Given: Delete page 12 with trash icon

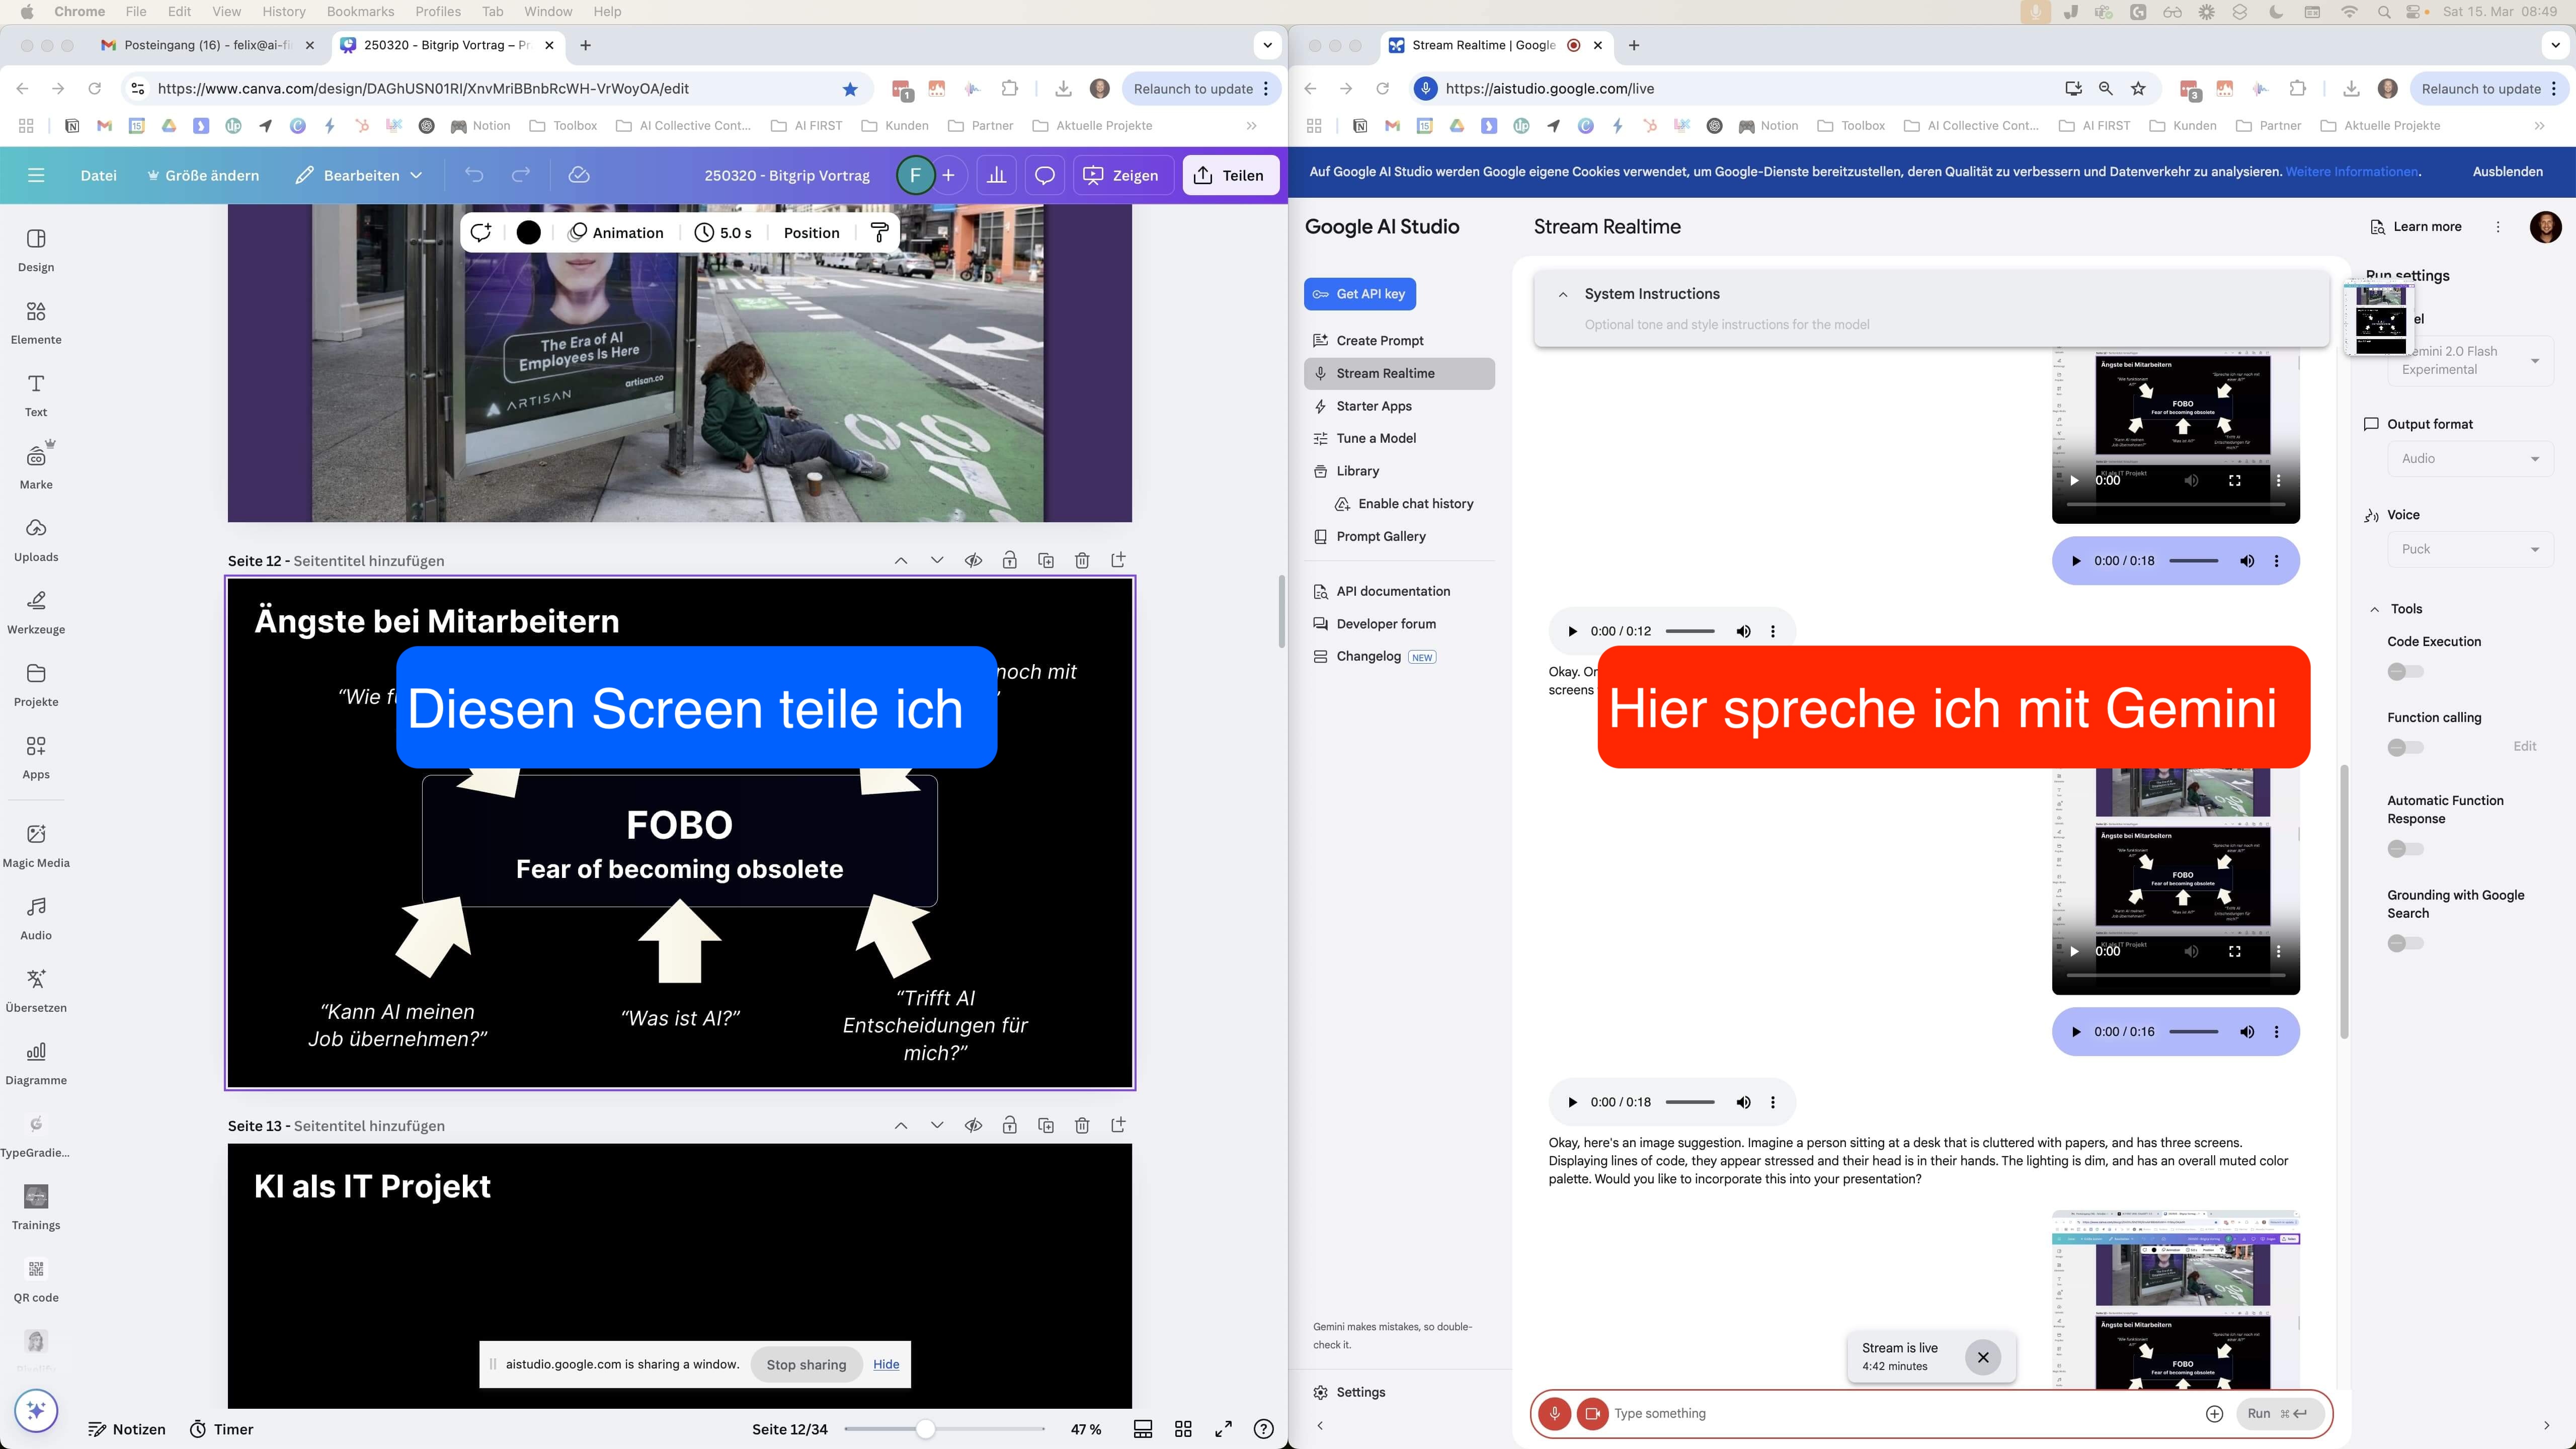Looking at the screenshot, I should (1082, 561).
